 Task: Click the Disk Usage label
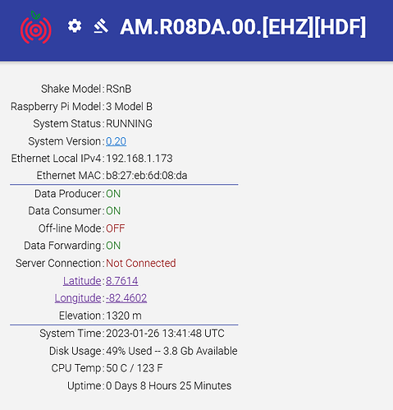pyautogui.click(x=75, y=351)
